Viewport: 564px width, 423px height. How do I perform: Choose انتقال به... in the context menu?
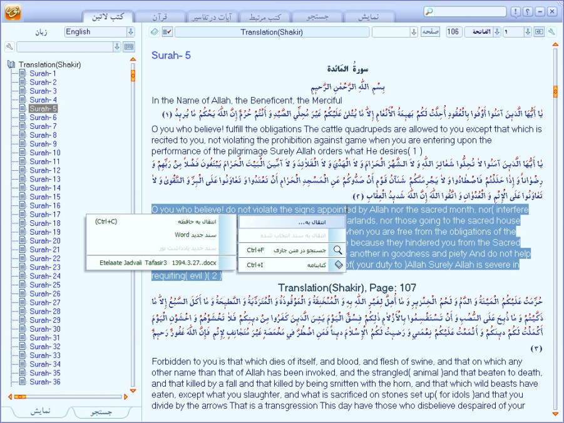pyautogui.click(x=292, y=222)
